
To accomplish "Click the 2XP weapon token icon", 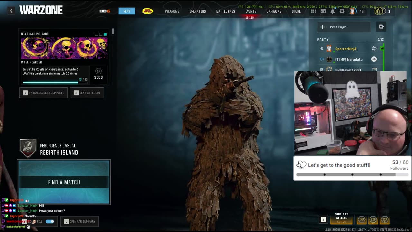I will [x=373, y=220].
